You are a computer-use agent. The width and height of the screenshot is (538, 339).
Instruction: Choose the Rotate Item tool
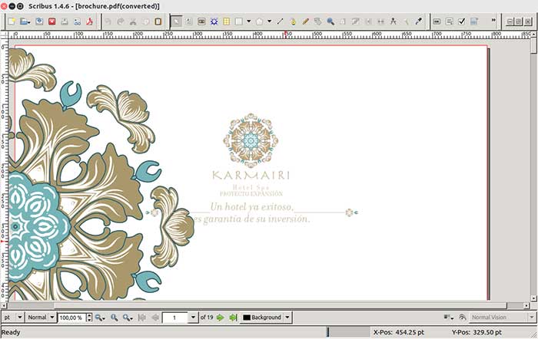click(x=318, y=21)
